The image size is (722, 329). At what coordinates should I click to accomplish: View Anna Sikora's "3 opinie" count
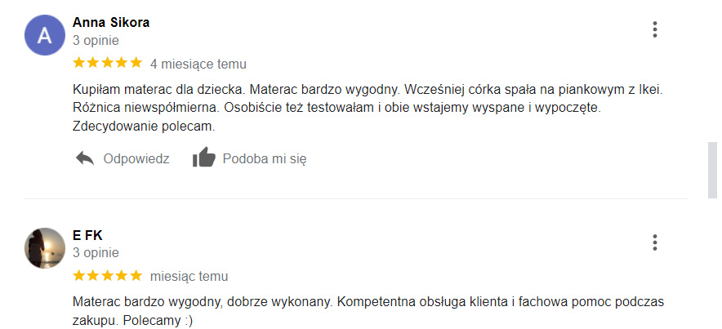coord(96,41)
